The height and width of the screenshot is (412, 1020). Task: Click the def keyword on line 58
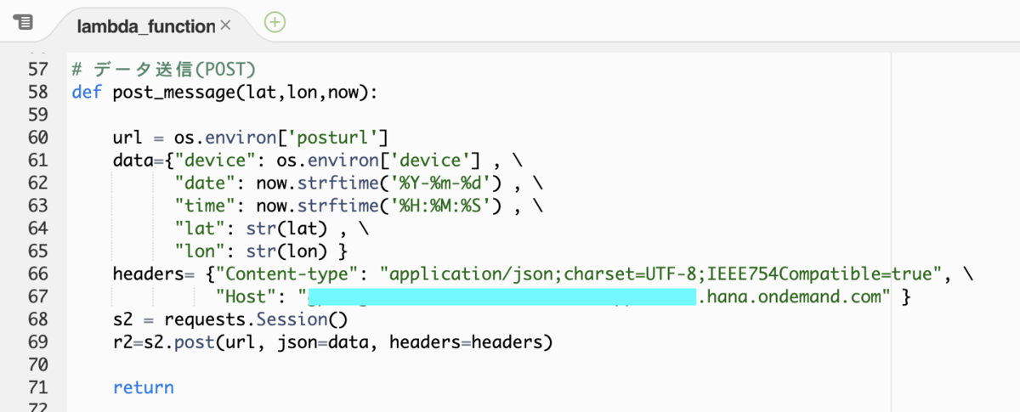point(87,92)
